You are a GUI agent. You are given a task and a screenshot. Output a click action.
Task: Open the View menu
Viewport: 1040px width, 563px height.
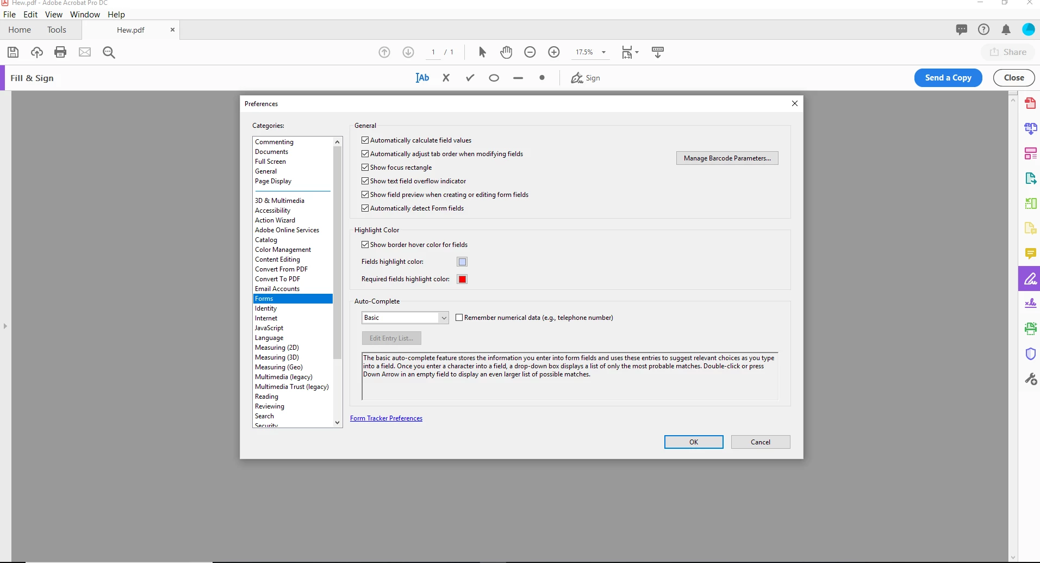53,15
